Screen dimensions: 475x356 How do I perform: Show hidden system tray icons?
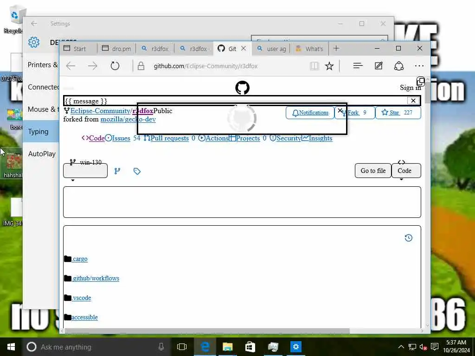pos(401,347)
